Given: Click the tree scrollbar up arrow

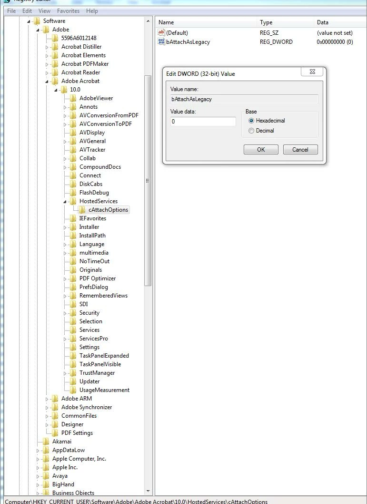Looking at the screenshot, I should [x=148, y=21].
